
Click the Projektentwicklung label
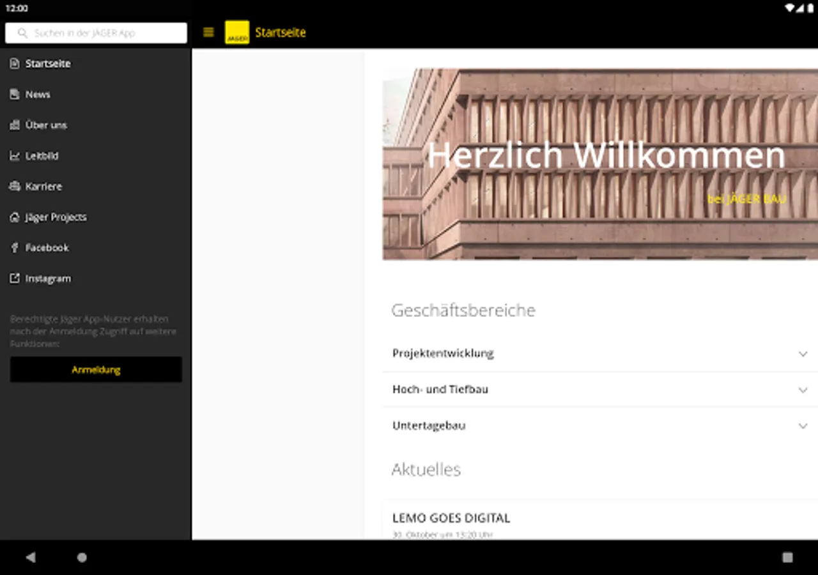pyautogui.click(x=443, y=353)
